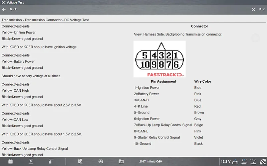Click the scroll-up page icon in bottom bar
This screenshot has height=166, width=267.
(x=31, y=161)
